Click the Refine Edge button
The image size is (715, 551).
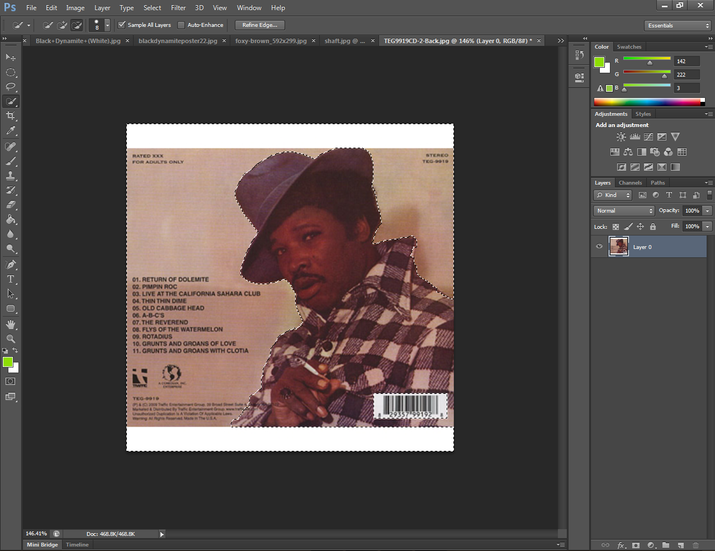click(260, 25)
